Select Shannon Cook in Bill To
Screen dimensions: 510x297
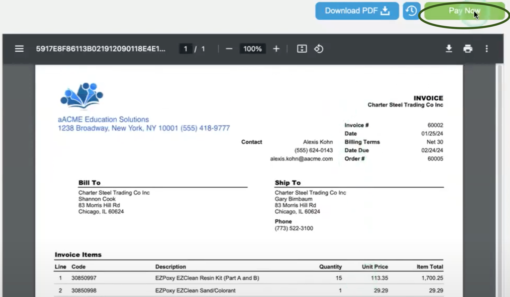pos(97,199)
